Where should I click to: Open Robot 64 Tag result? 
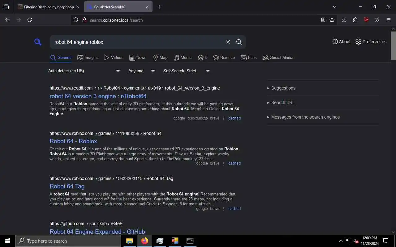tap(67, 186)
